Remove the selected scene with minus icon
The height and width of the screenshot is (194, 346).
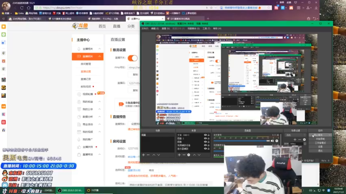tap(148, 155)
